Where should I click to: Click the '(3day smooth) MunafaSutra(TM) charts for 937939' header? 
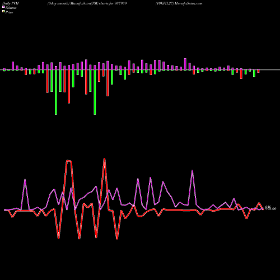[87, 3]
